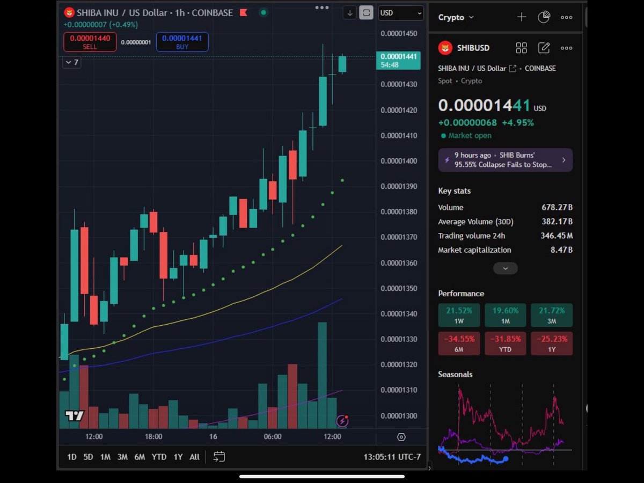The width and height of the screenshot is (644, 483).
Task: Click the edit note icon beside SHIBUSD
Action: pos(544,48)
